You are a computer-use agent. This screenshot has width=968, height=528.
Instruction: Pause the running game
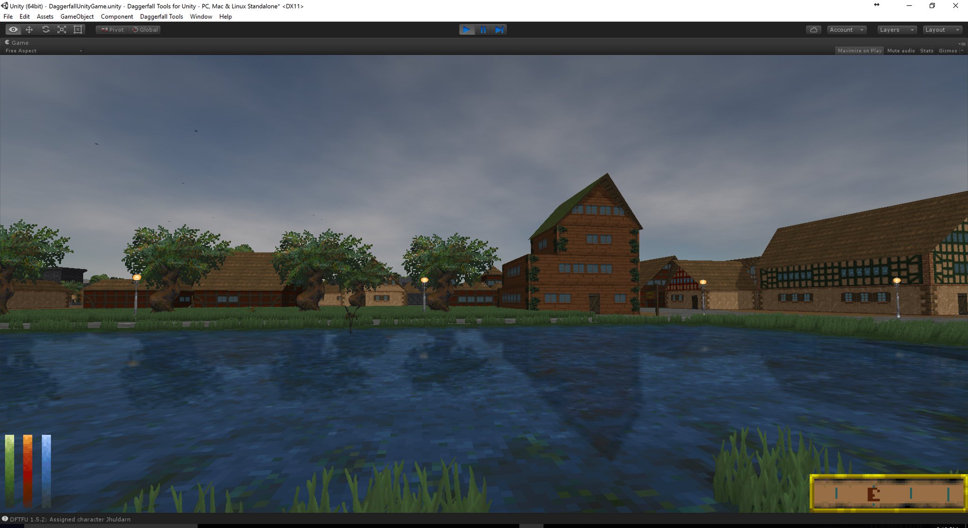click(483, 29)
